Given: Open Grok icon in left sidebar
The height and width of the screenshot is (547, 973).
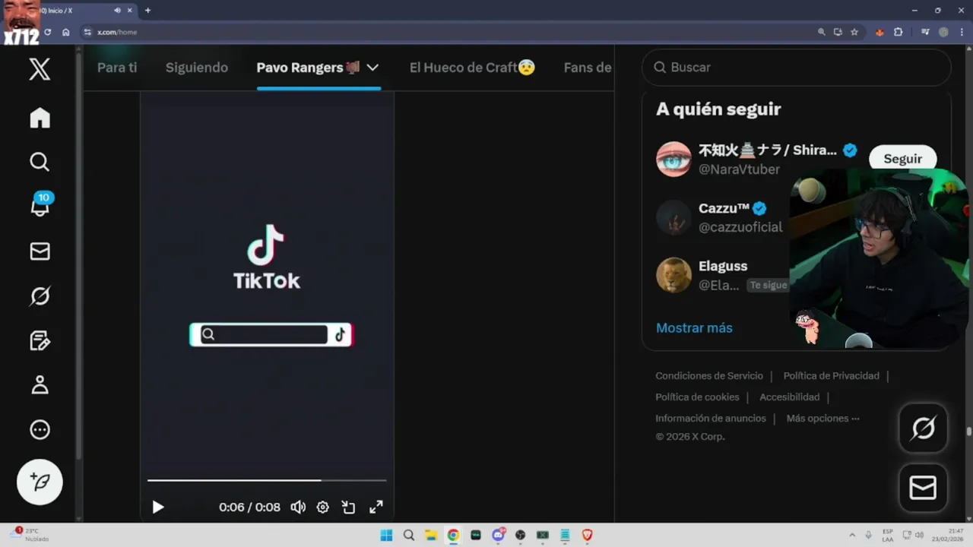Looking at the screenshot, I should tap(40, 296).
